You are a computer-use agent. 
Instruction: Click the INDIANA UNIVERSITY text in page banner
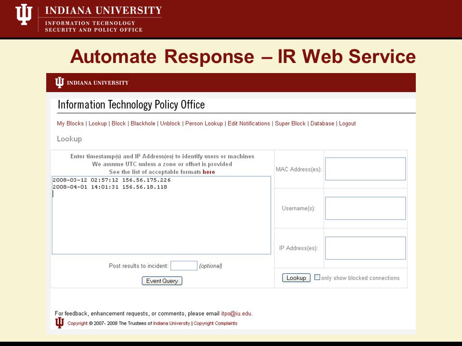pyautogui.click(x=98, y=83)
